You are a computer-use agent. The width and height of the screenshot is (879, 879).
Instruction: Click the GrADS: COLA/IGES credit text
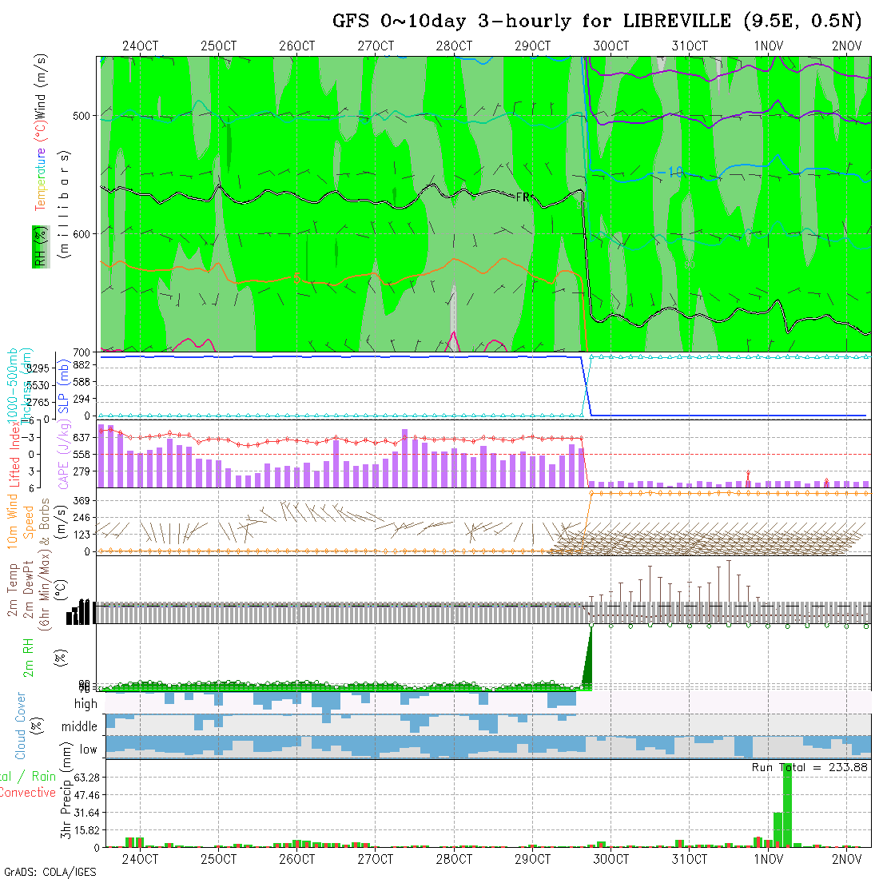tap(50, 871)
